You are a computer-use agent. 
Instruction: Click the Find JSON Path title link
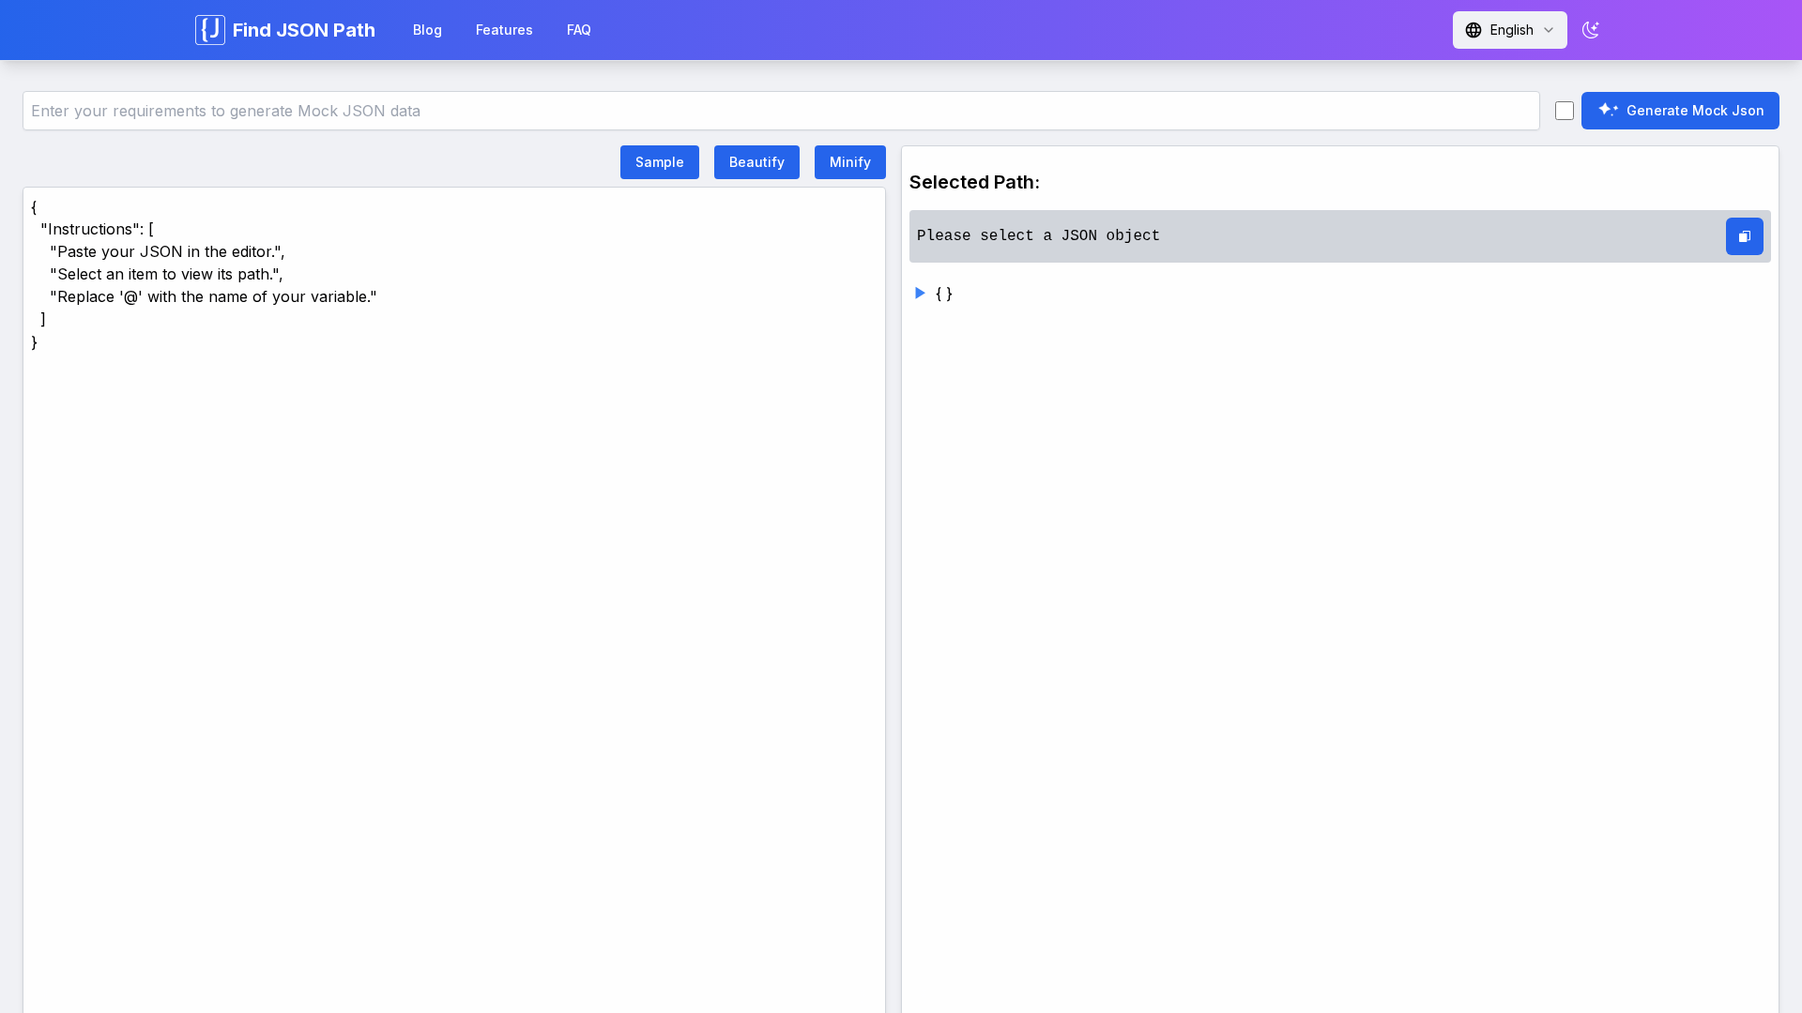click(303, 30)
